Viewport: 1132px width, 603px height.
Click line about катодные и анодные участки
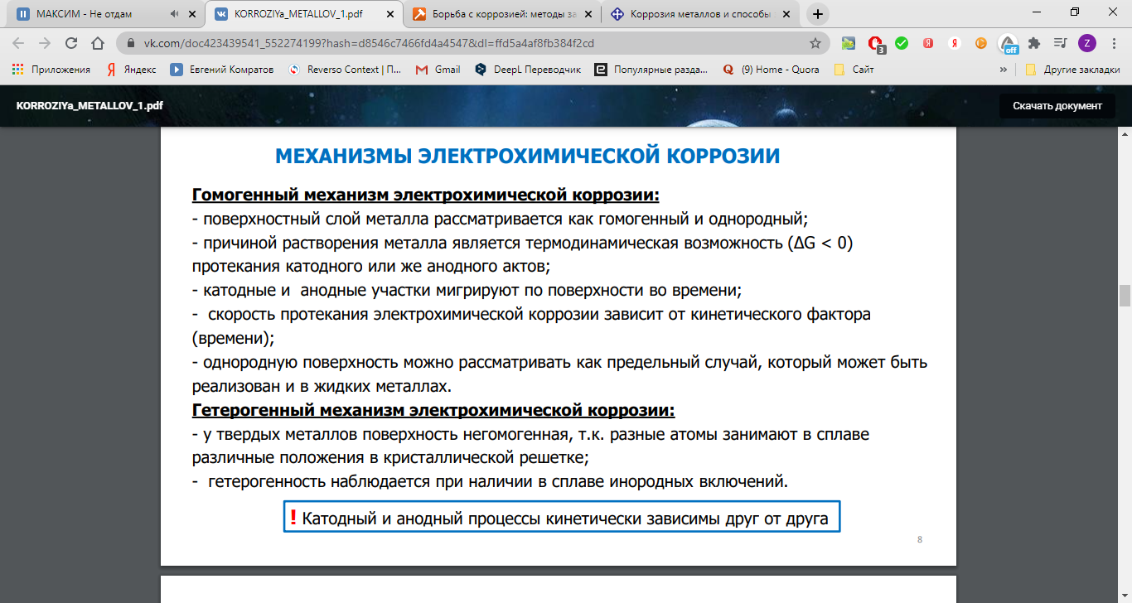click(466, 291)
